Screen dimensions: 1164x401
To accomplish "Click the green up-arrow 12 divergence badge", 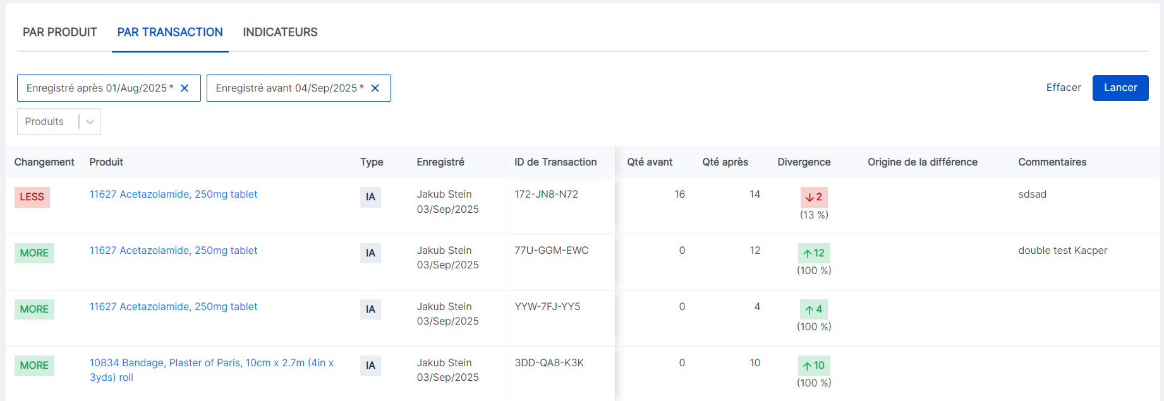I will point(814,253).
